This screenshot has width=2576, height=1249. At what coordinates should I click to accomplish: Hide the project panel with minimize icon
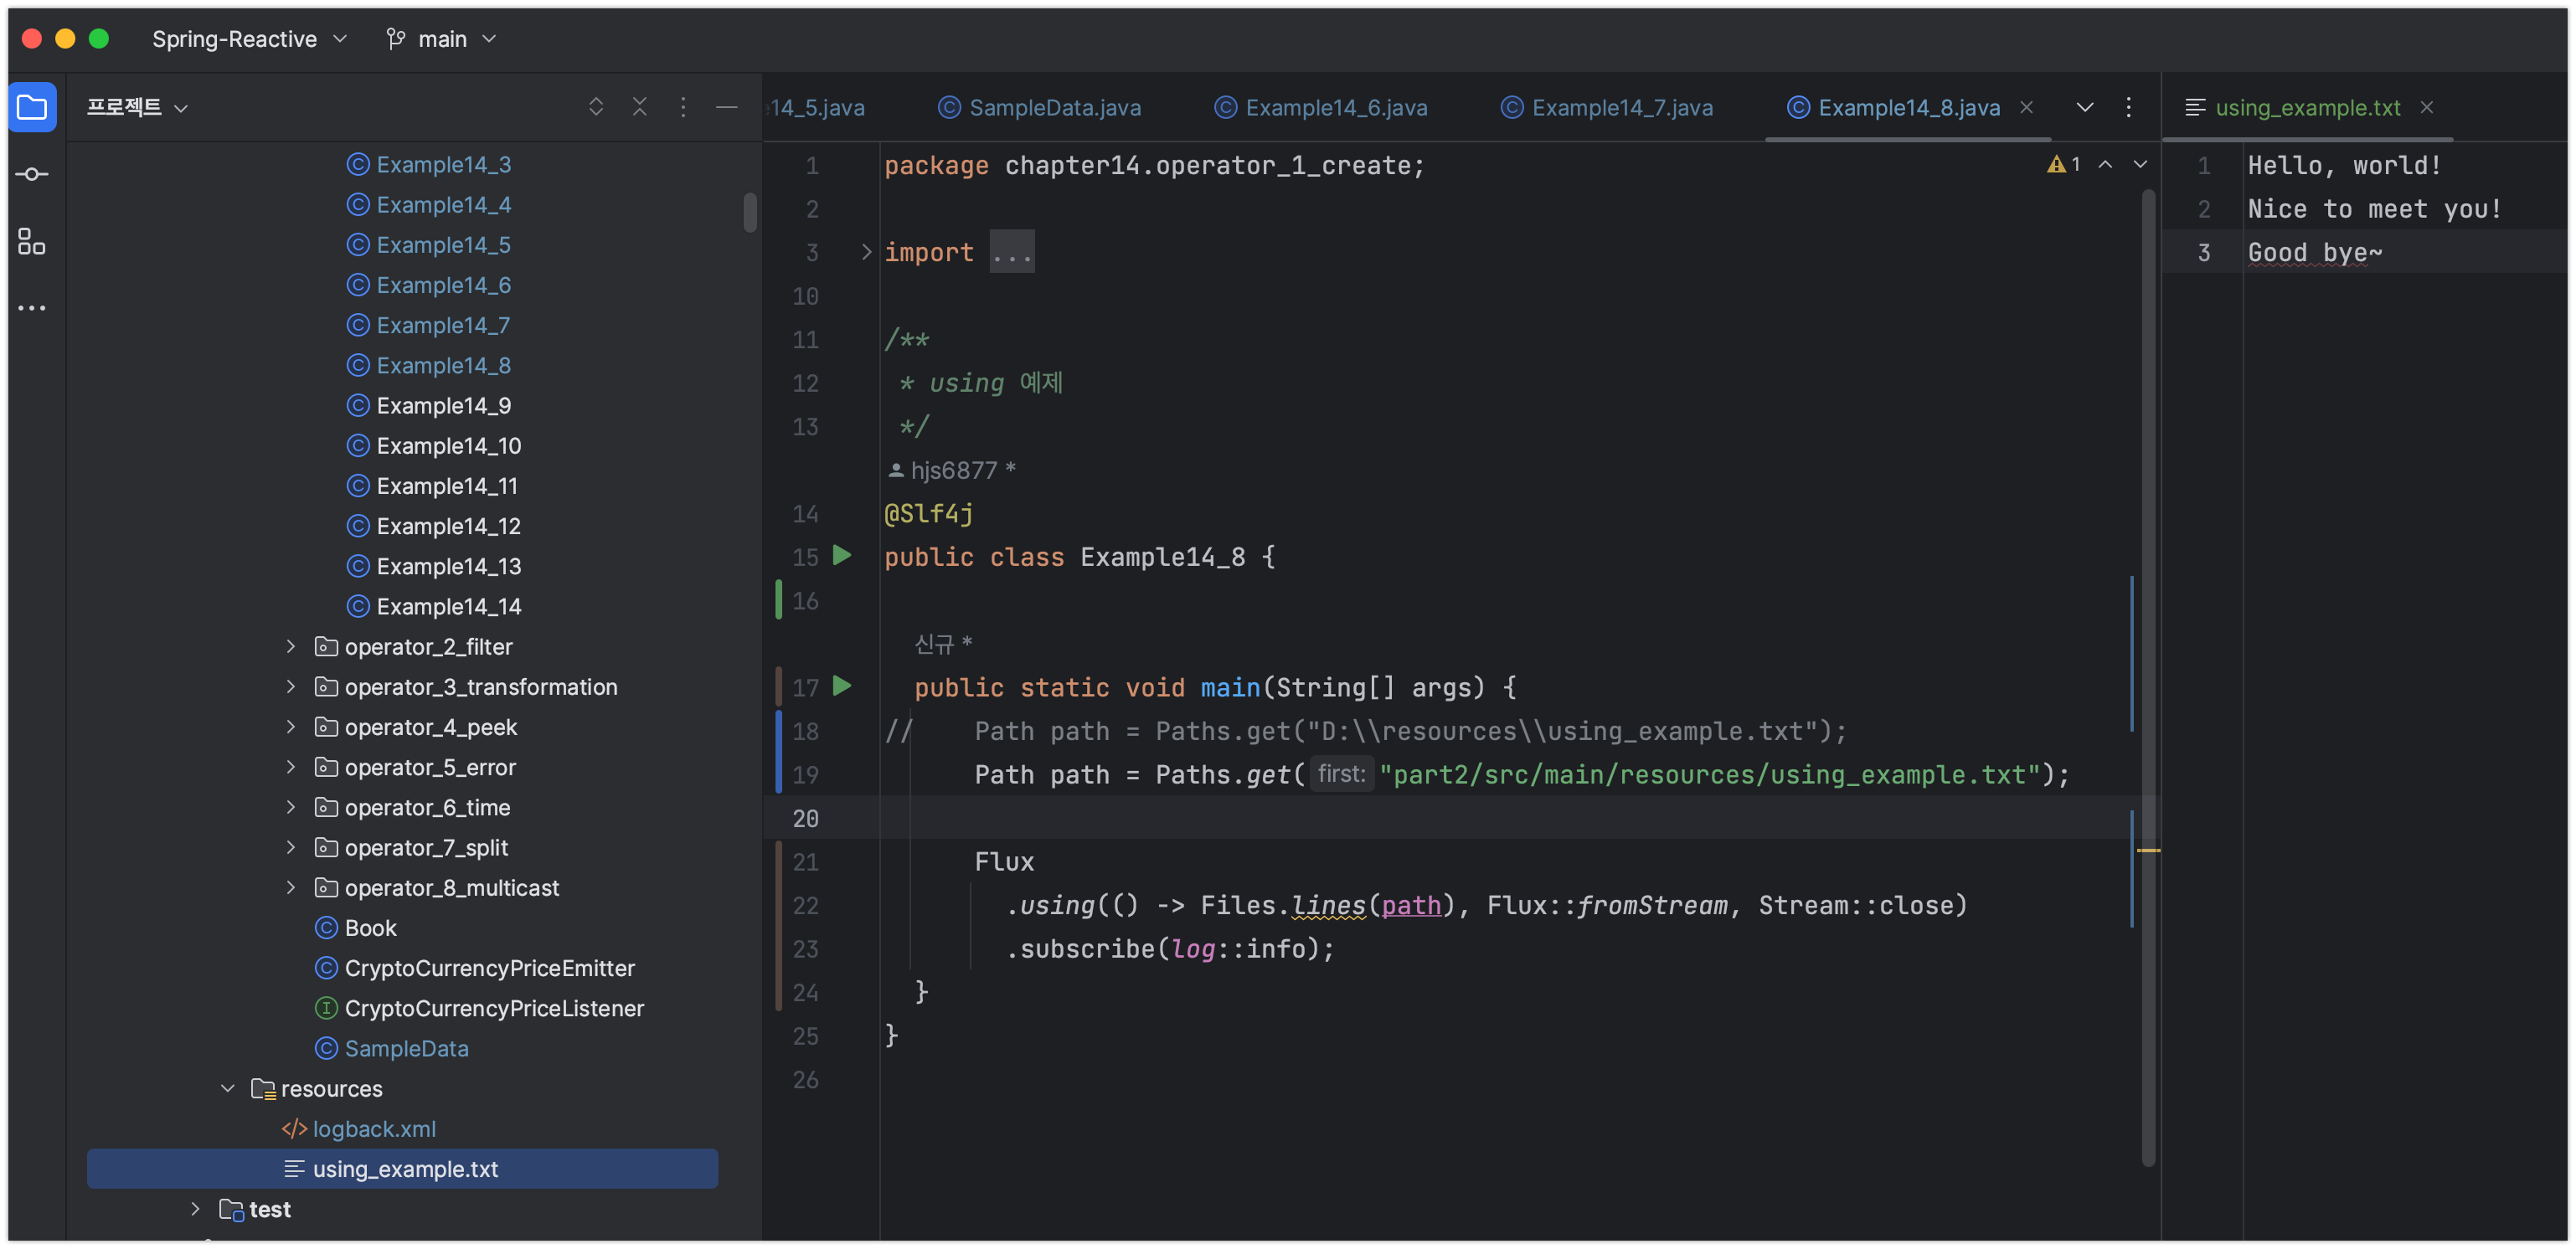(727, 107)
